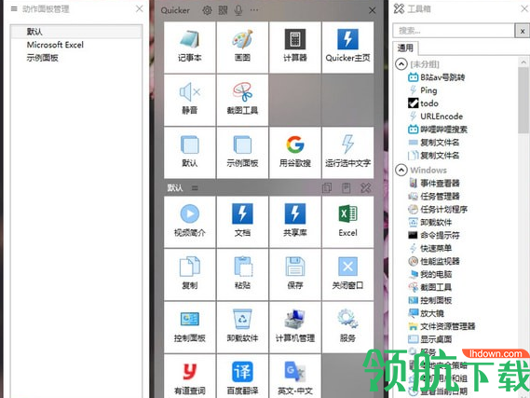This screenshot has width=530, height=398.
Task: Start the 截图工具 snipping action in Quicker panel
Action: coord(242,100)
